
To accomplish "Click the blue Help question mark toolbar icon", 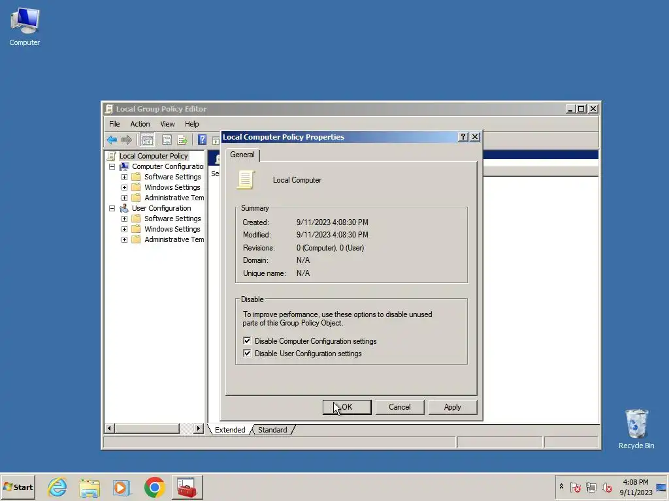I will 202,140.
